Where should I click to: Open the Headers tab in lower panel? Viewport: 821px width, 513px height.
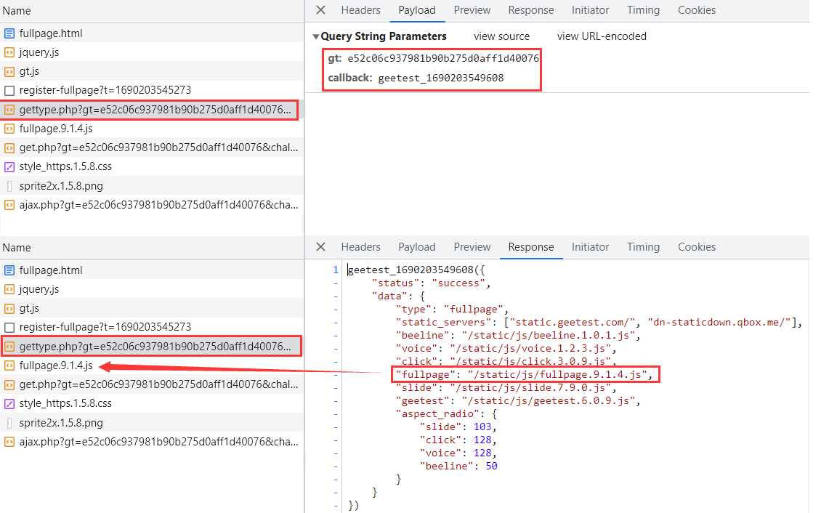coord(360,247)
